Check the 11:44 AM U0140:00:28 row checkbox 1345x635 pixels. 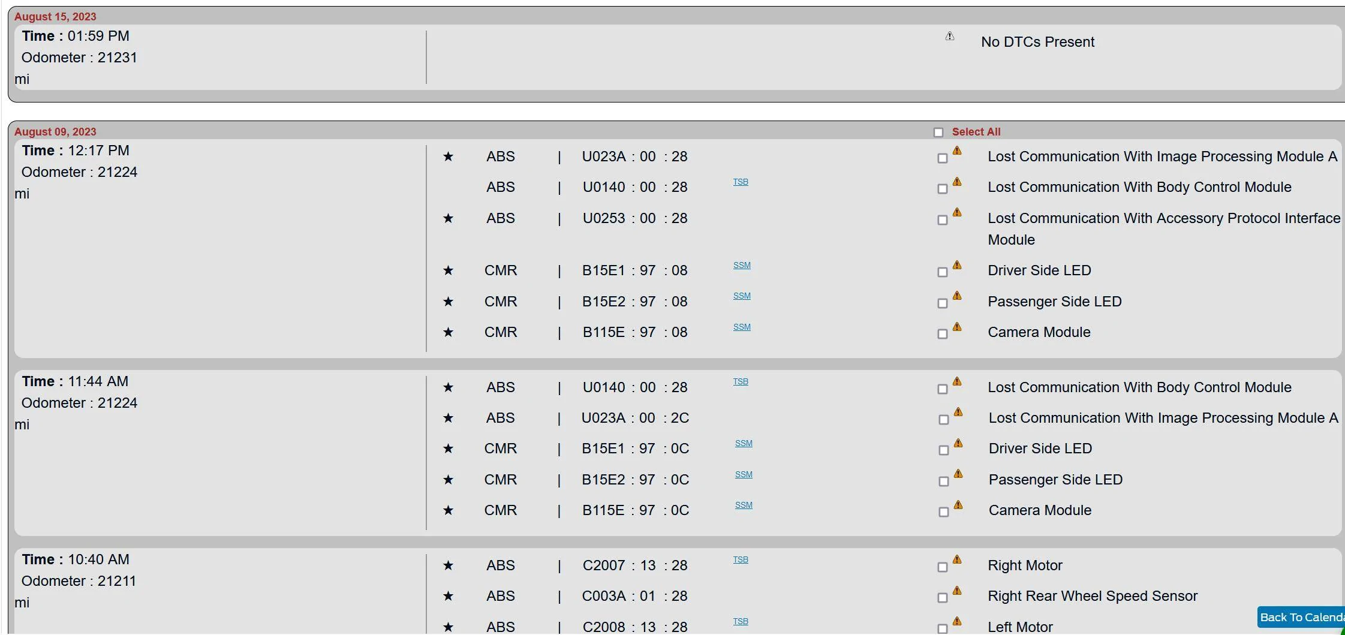(942, 389)
